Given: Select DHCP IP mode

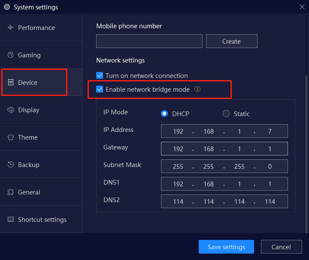Looking at the screenshot, I should coord(164,114).
